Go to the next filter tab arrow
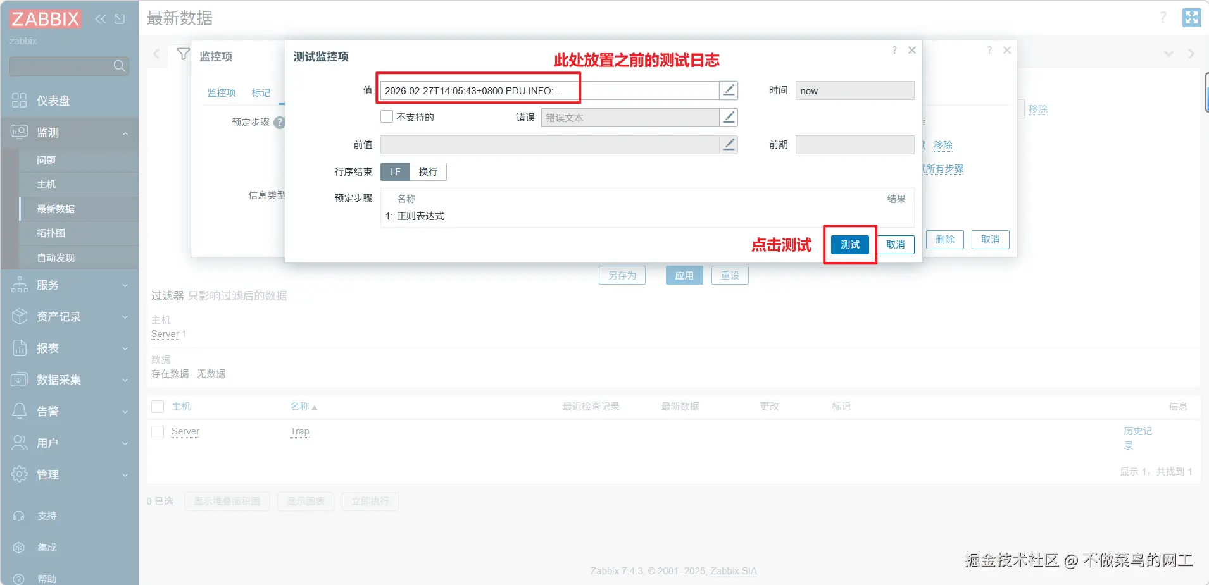Image resolution: width=1209 pixels, height=585 pixels. [x=1191, y=54]
